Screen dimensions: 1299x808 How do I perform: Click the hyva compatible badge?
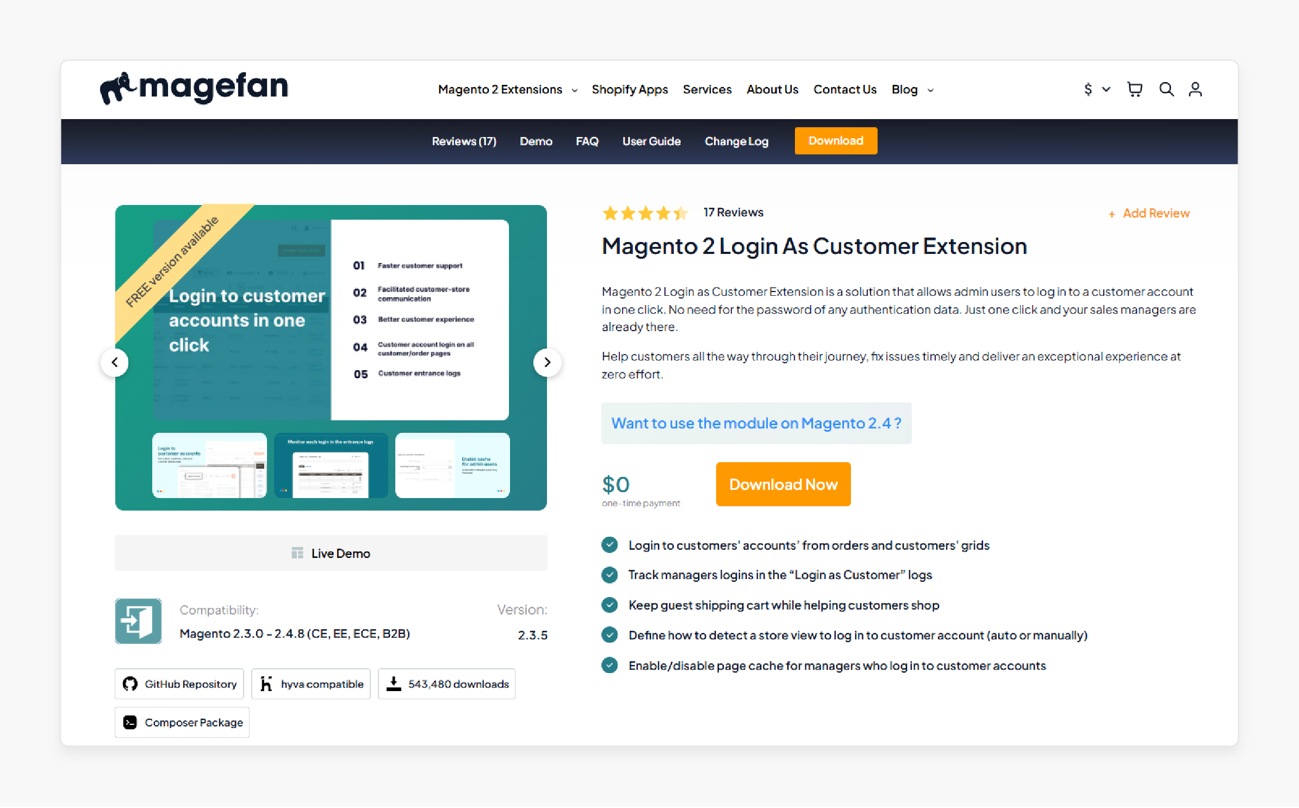311,683
